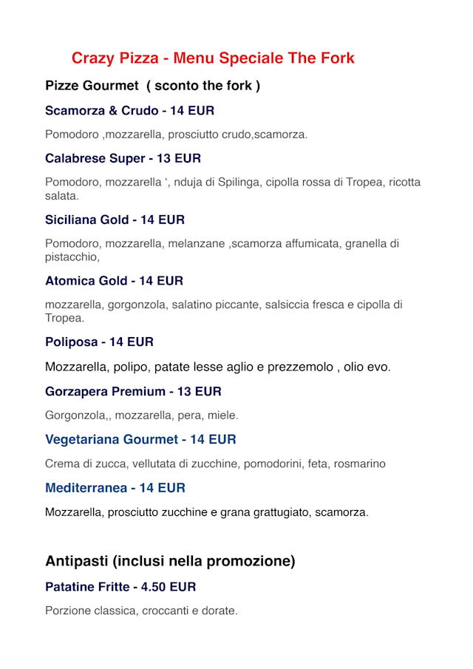Click the Gorzapera Premium ingredients text

(x=141, y=415)
